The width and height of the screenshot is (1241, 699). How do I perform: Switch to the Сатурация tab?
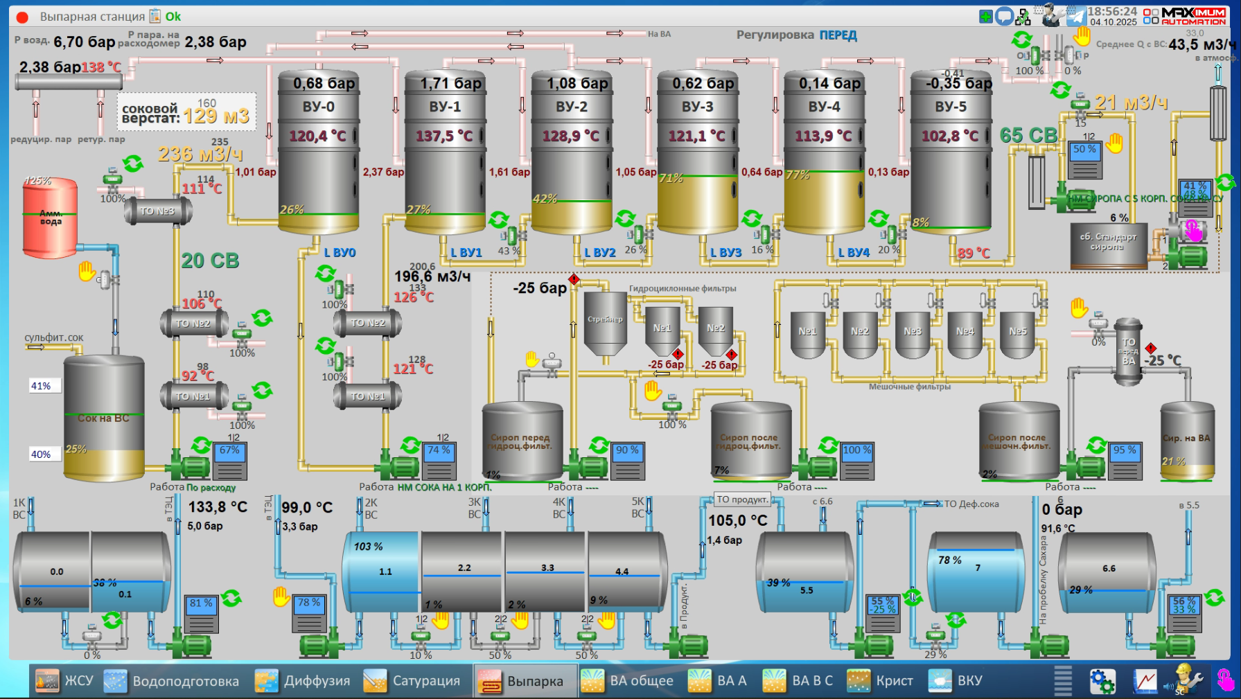pos(412,681)
